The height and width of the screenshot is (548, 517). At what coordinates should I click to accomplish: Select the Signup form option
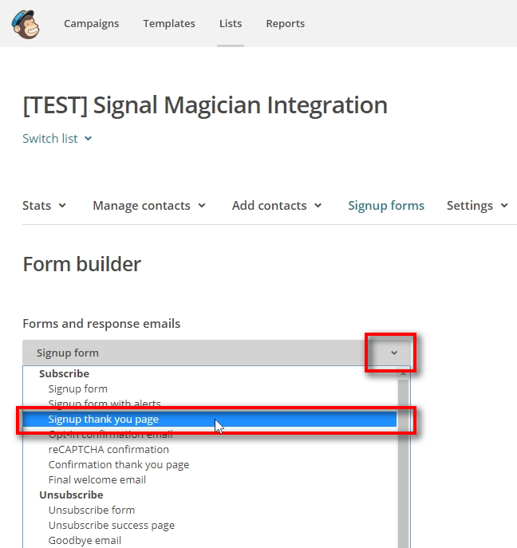pos(77,389)
